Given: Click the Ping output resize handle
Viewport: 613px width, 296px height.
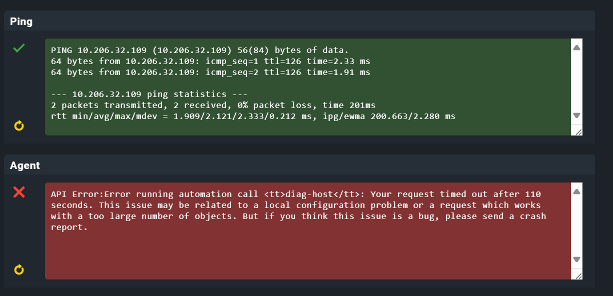Looking at the screenshot, I should click(x=578, y=131).
